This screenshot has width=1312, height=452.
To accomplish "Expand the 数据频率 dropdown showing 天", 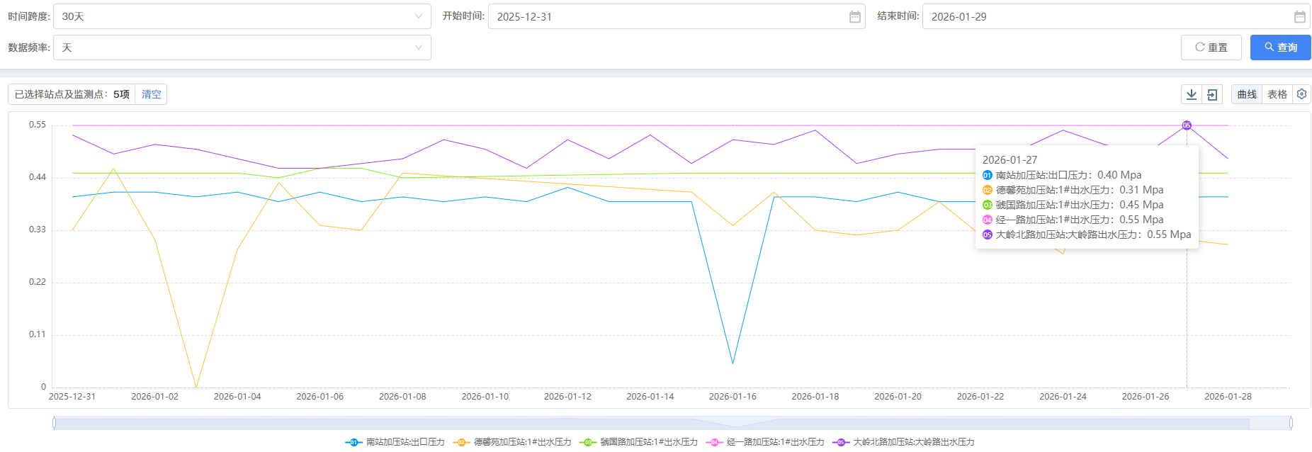I will coord(242,47).
